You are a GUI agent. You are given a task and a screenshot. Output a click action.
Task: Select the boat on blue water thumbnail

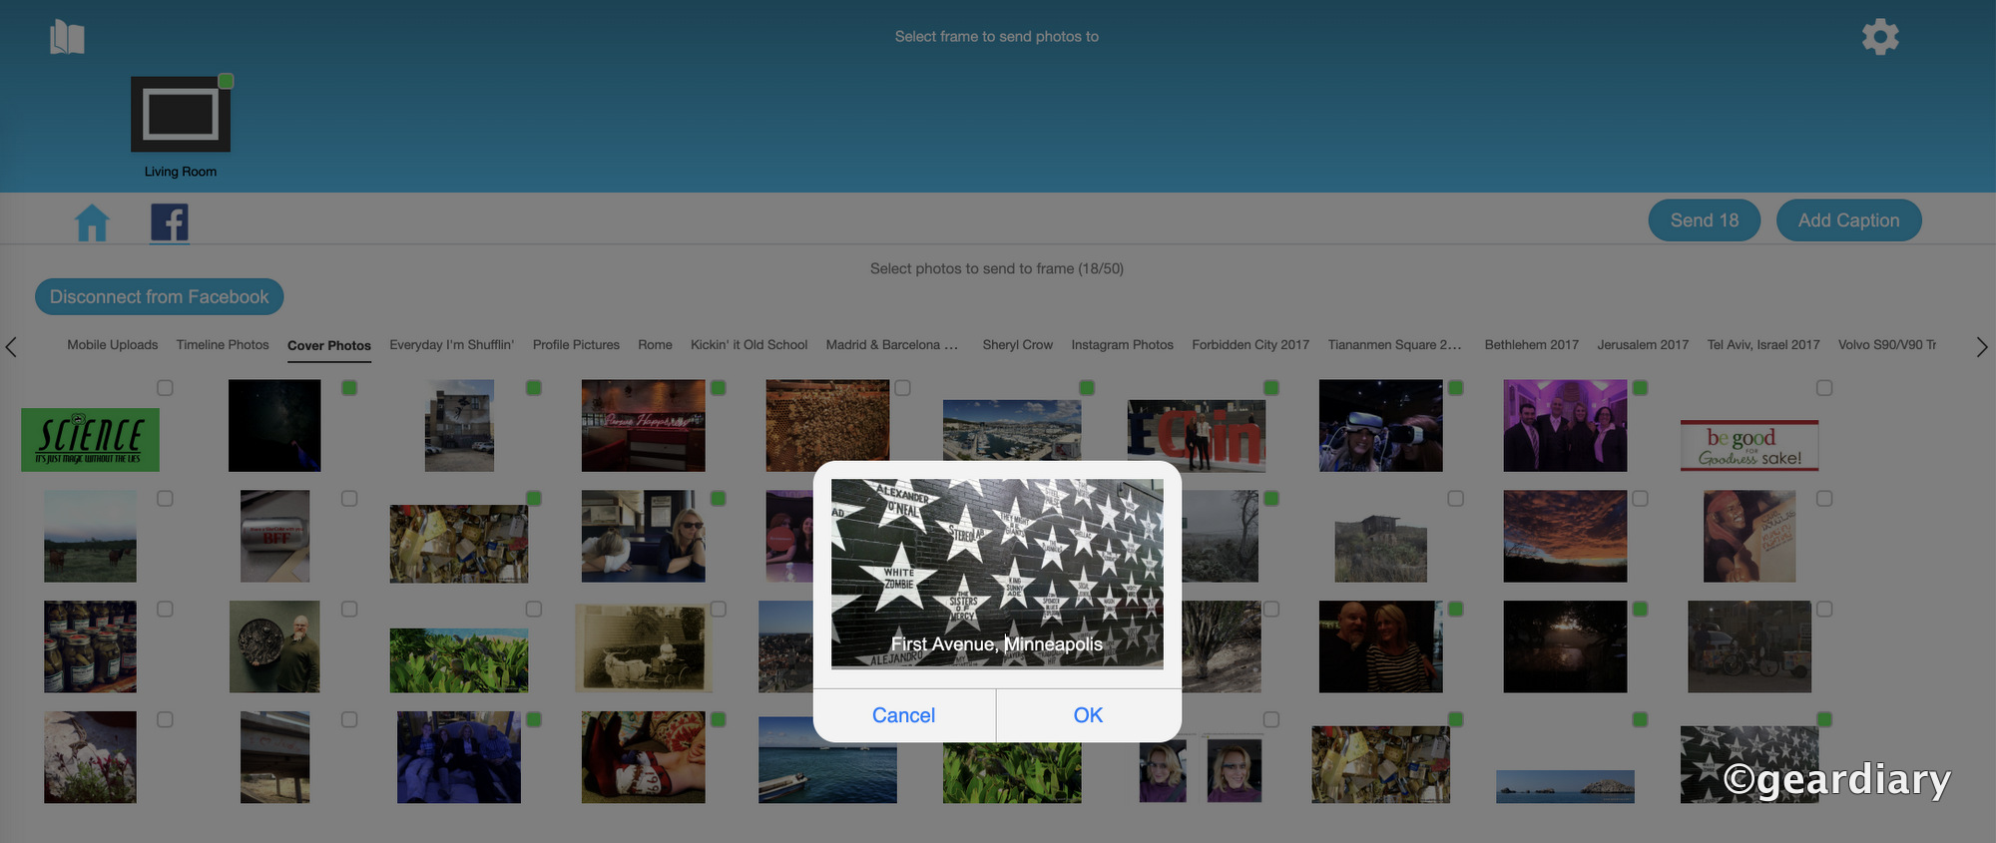[x=827, y=760]
